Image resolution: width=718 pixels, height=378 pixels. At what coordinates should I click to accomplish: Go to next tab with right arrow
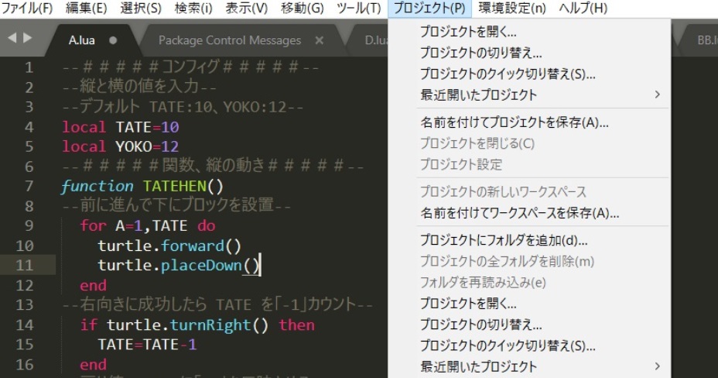coord(28,38)
